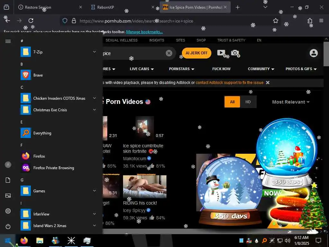Open Firefox View icon beside the tabs
Image resolution: width=329 pixels, height=247 pixels.
coord(6,7)
